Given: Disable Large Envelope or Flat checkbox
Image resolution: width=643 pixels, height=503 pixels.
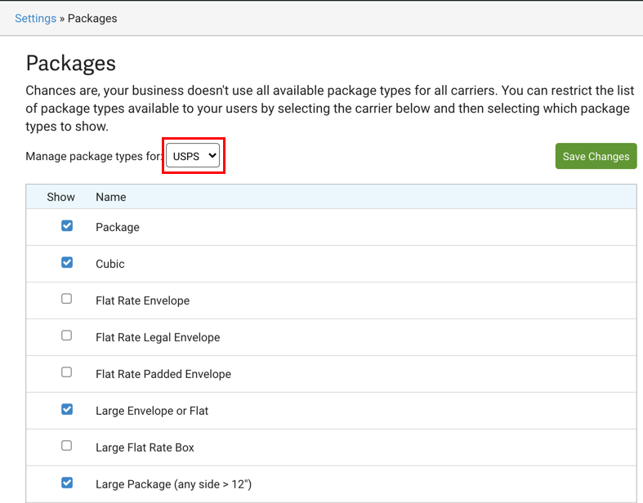Looking at the screenshot, I should tap(67, 409).
